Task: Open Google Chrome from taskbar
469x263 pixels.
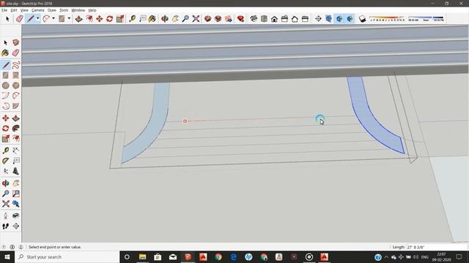Action: 218,257
